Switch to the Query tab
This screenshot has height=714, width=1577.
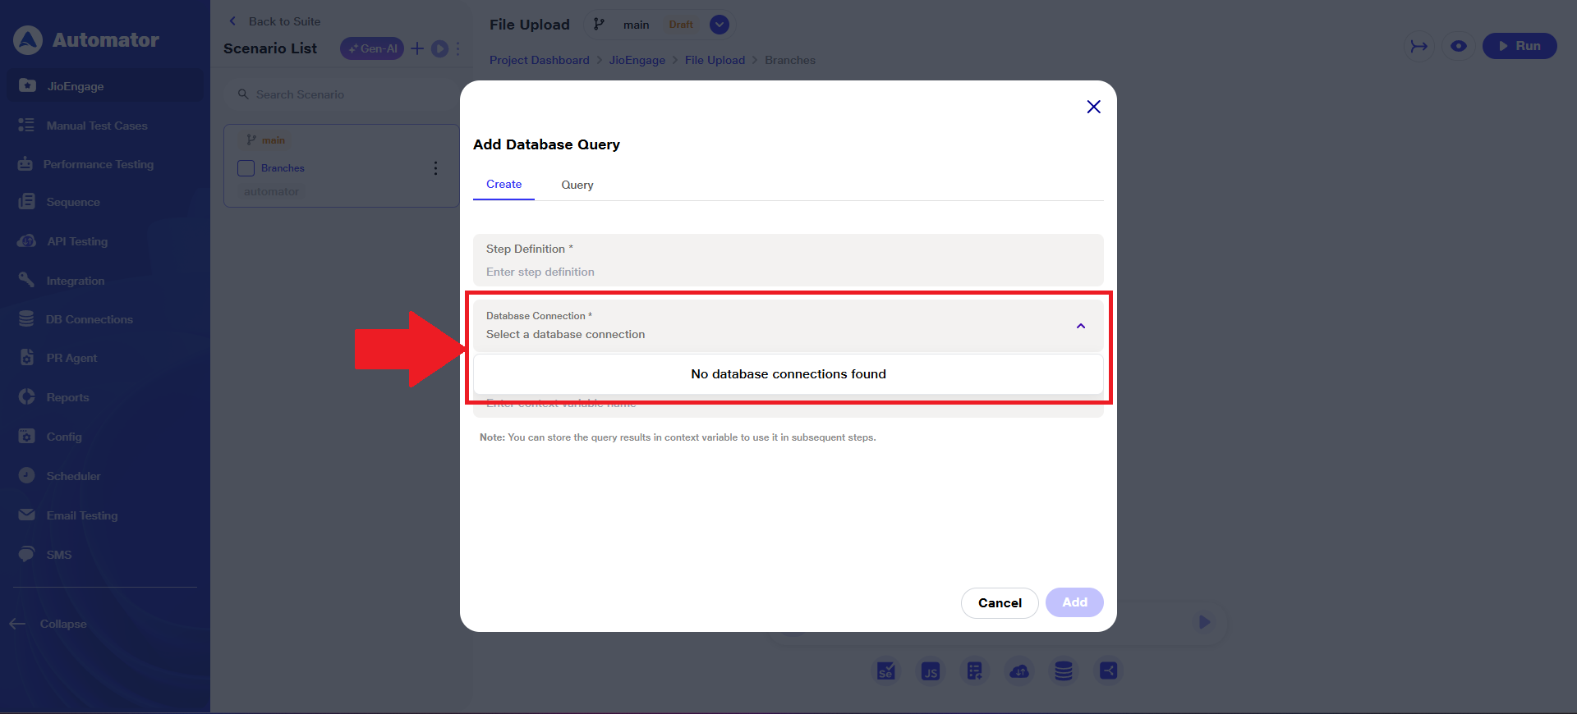click(577, 185)
